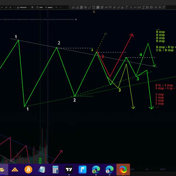Select the 'S SL = B stop' text
This screenshot has width=176, height=176.
click(x=165, y=50)
